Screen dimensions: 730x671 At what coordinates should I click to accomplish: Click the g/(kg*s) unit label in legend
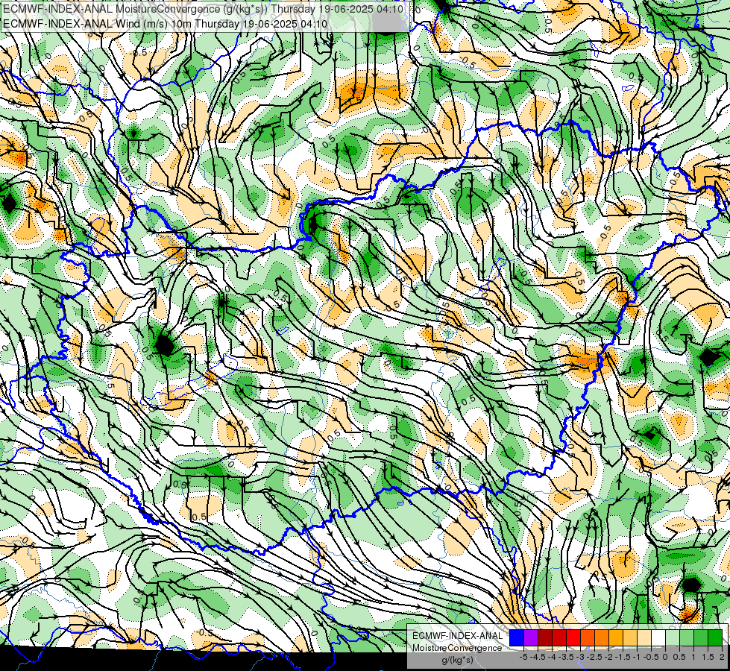pos(458,661)
